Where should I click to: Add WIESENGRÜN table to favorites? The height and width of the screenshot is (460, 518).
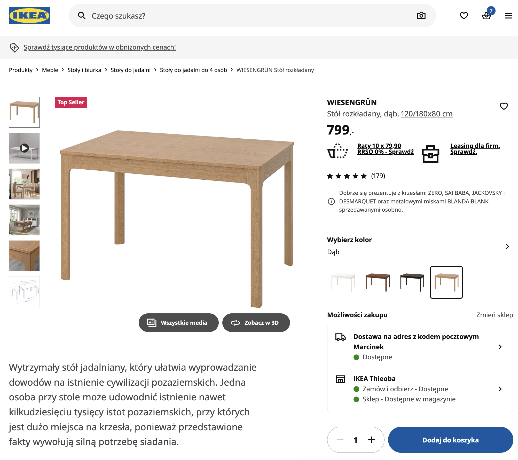point(504,106)
